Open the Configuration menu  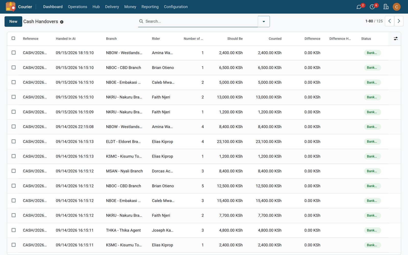click(176, 7)
